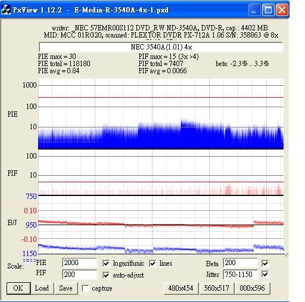Click the PxView app icon in title bar

(x=6, y=10)
